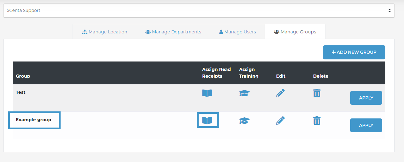The height and width of the screenshot is (162, 404).
Task: Click the Assign Training column header
Action: coord(249,73)
